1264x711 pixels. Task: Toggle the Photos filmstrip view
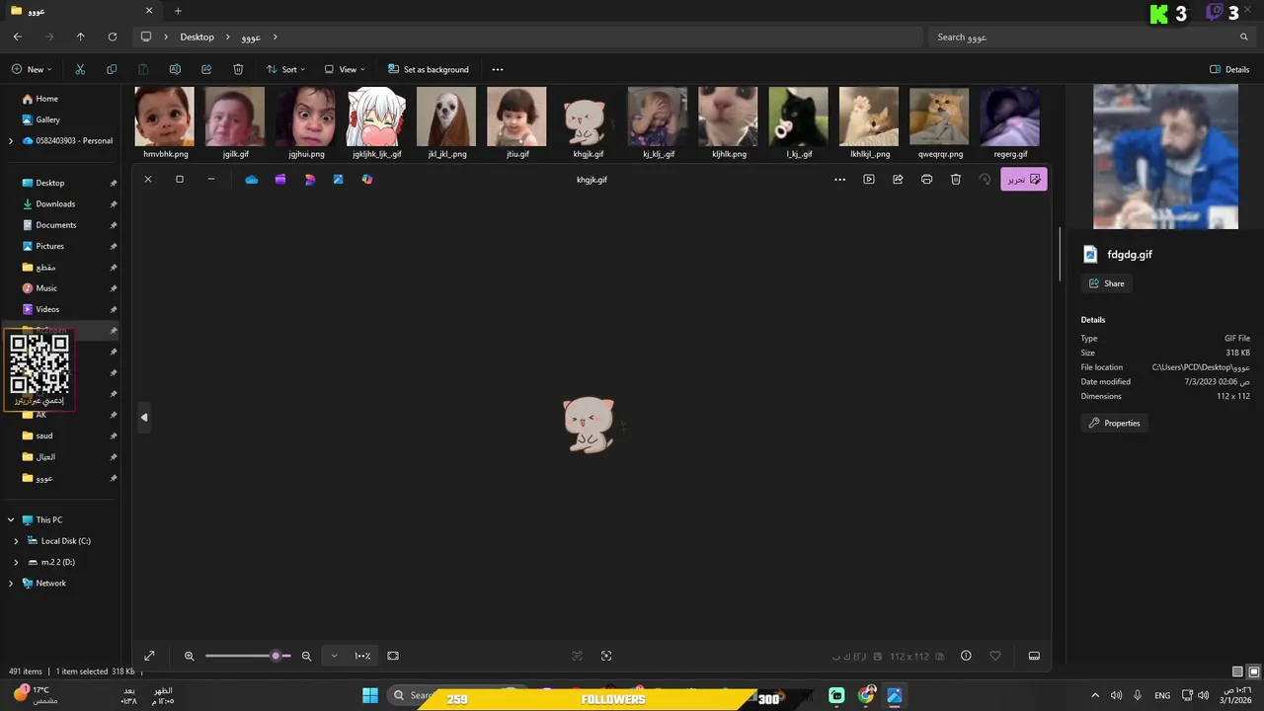click(1034, 656)
